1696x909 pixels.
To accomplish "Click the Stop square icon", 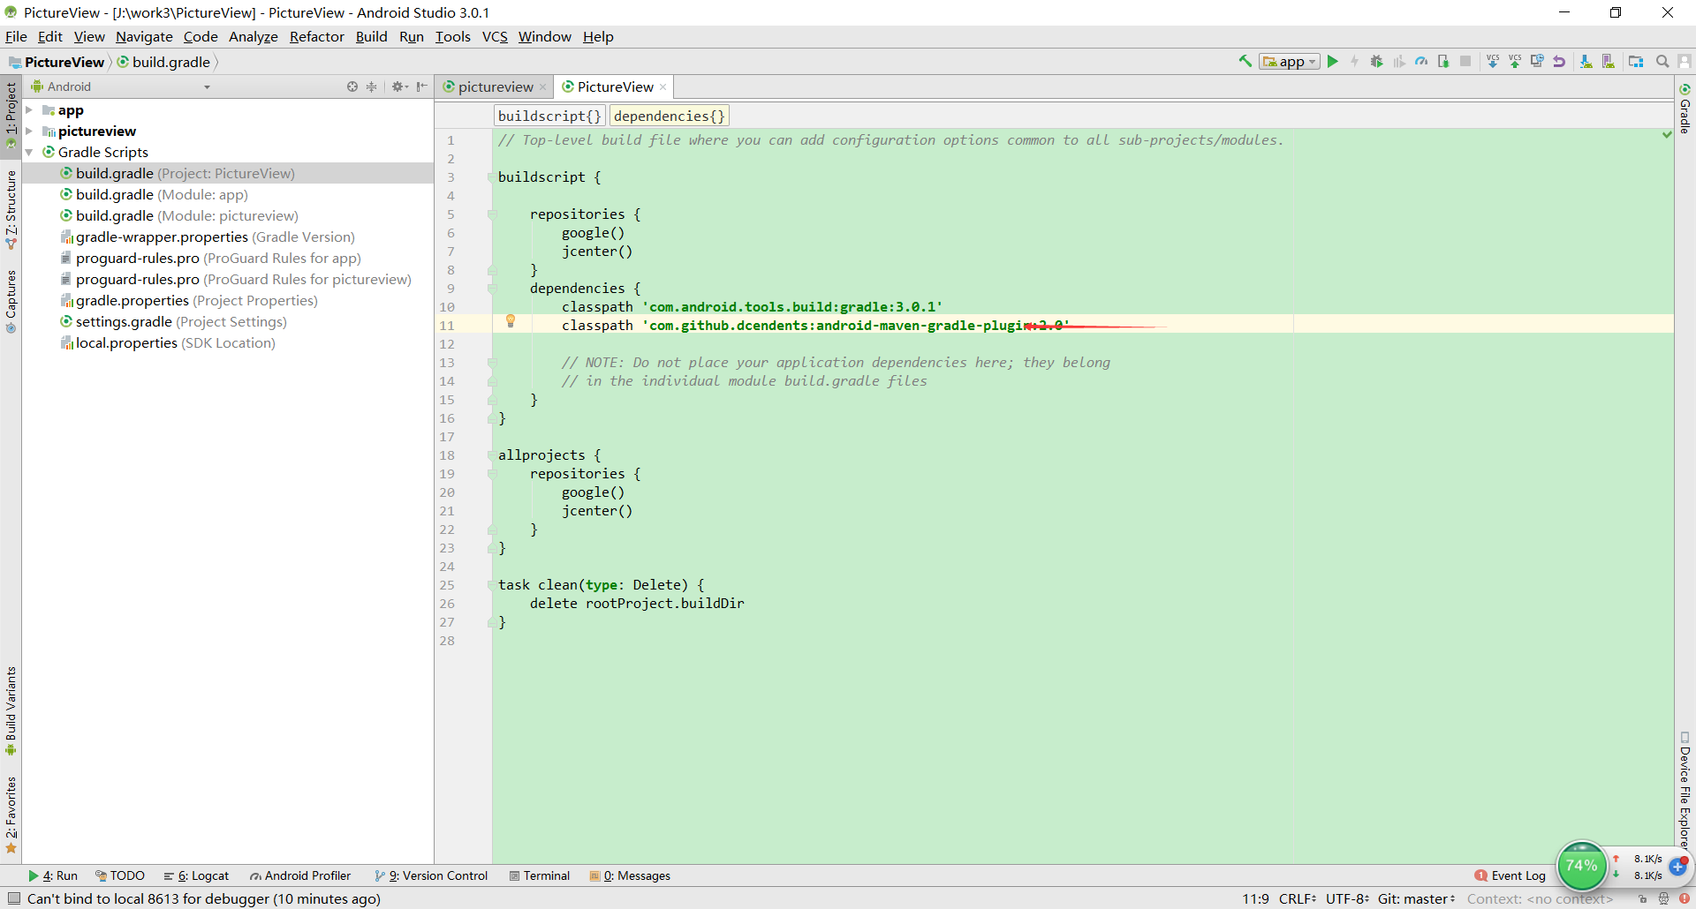I will coord(1465,61).
